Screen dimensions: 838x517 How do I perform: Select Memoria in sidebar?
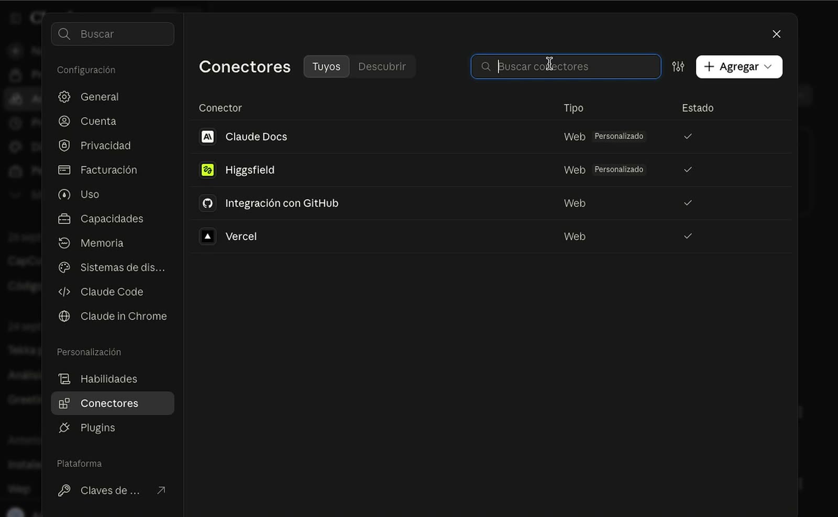pos(113,243)
